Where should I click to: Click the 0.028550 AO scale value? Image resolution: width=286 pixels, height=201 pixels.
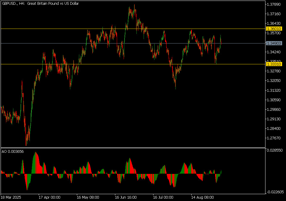[x=275, y=150]
